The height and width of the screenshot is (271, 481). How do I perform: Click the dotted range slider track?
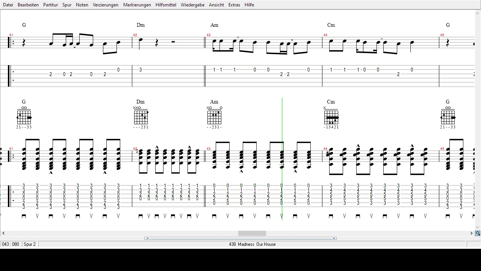240,238
